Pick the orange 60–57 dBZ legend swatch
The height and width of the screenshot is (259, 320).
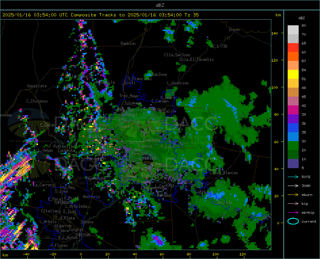[293, 57]
